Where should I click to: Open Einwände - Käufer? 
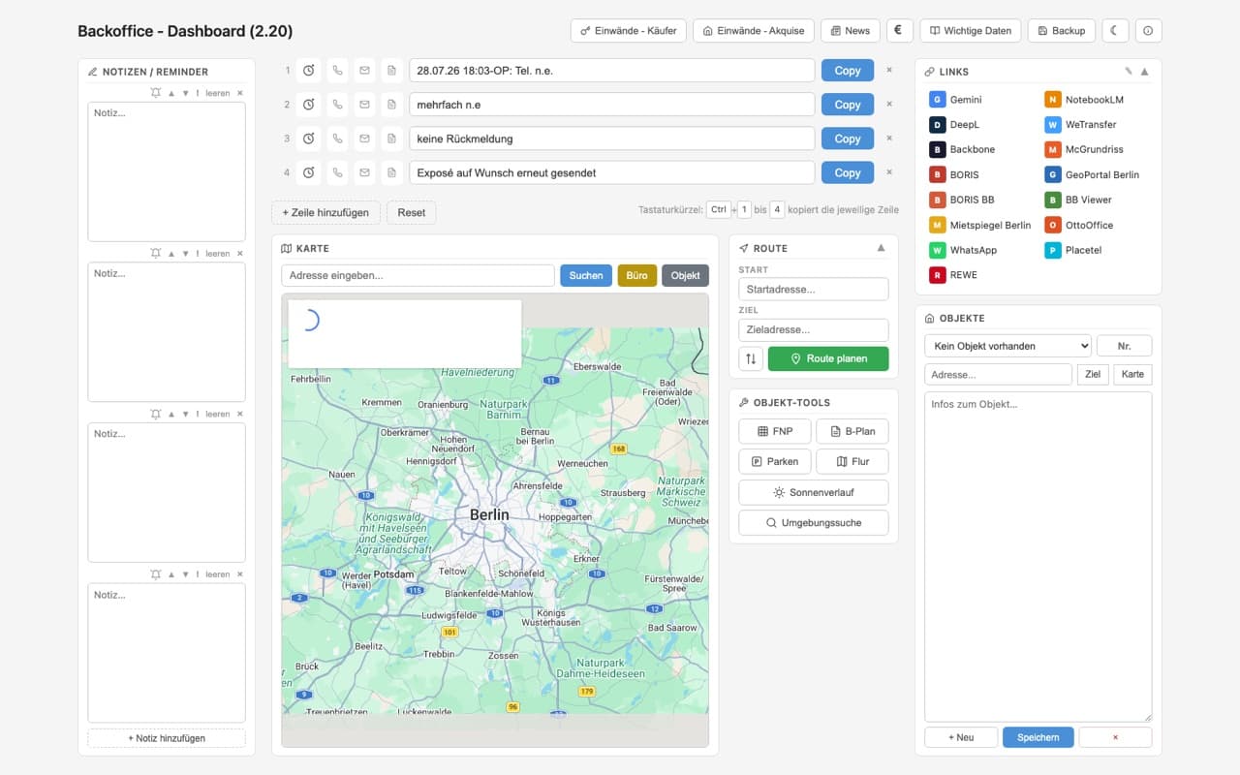(629, 30)
